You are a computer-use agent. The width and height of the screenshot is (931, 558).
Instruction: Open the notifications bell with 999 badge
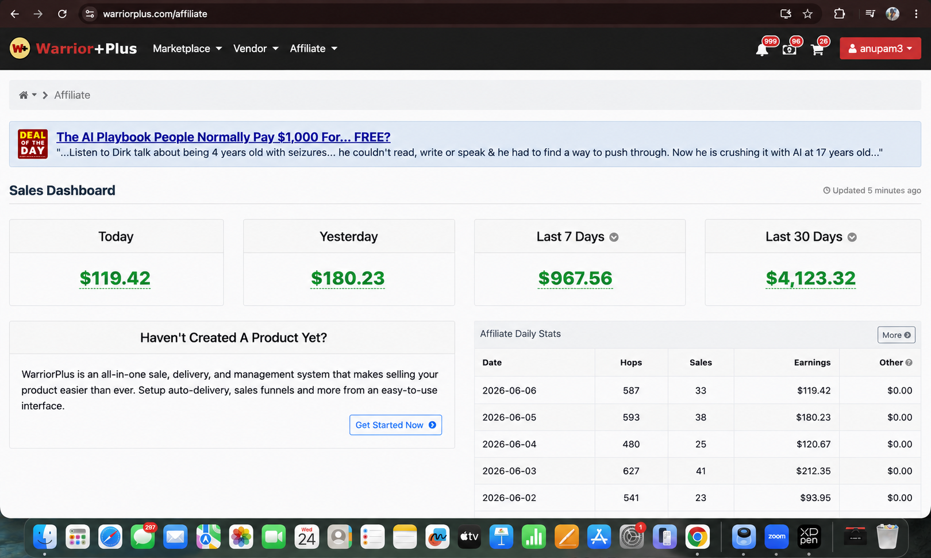coord(763,49)
